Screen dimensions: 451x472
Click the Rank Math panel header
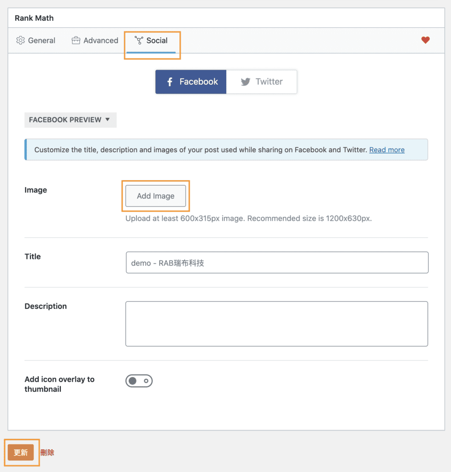34,18
